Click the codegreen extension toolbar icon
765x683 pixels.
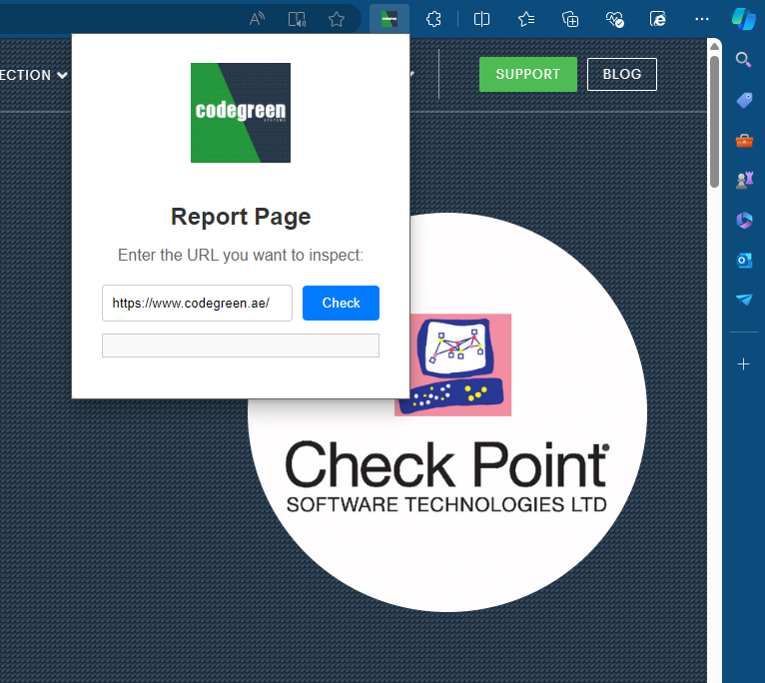tap(389, 19)
